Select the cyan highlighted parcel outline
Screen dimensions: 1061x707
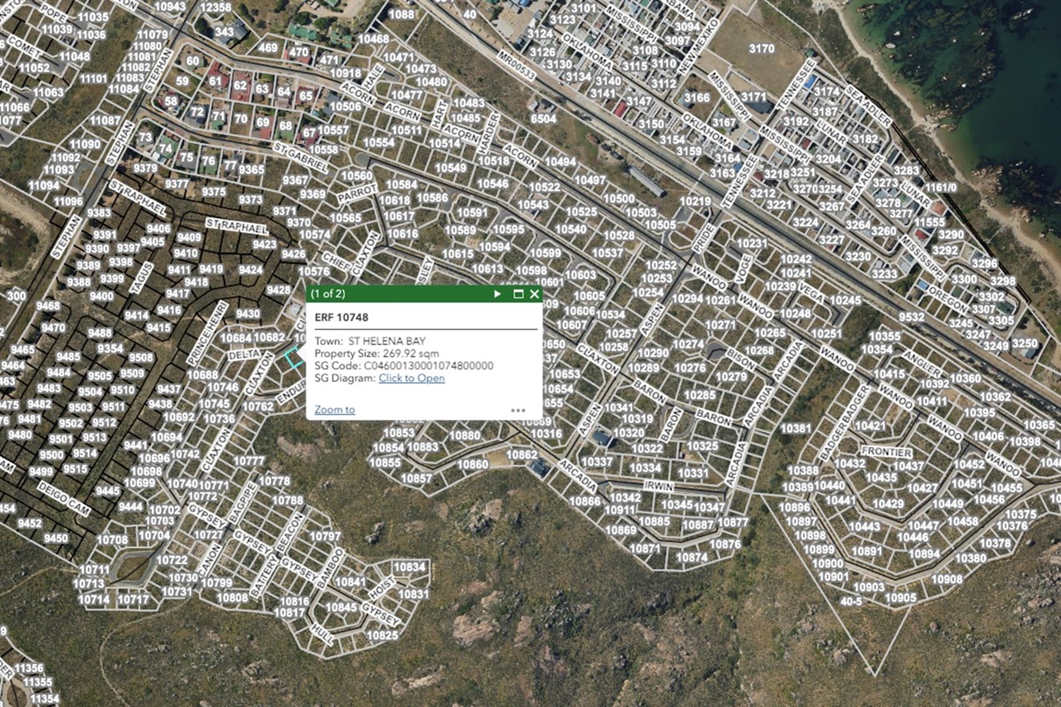(x=294, y=358)
